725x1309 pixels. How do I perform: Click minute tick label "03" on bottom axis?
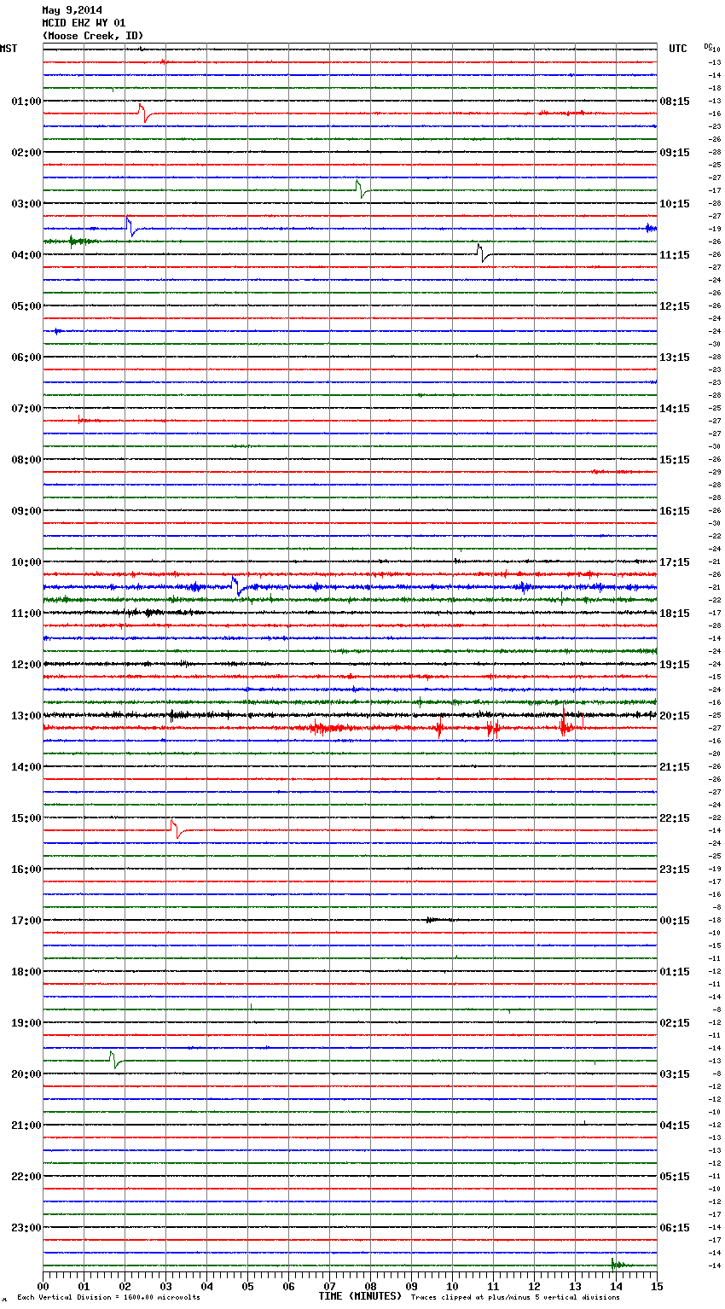tap(165, 1286)
